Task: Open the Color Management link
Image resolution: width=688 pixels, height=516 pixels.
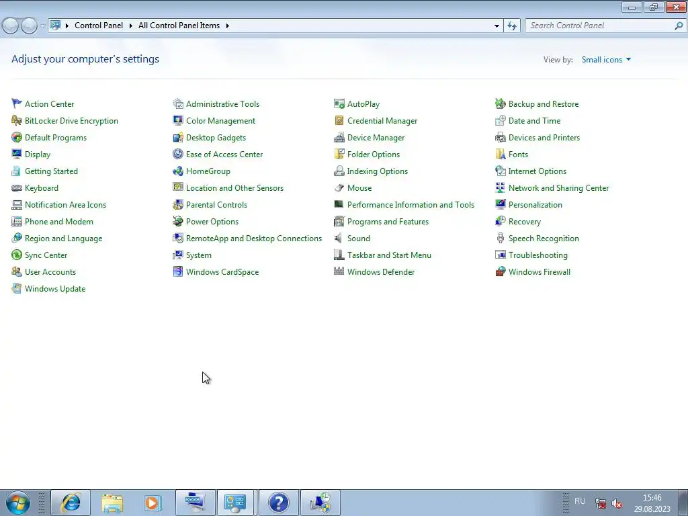Action: (220, 121)
